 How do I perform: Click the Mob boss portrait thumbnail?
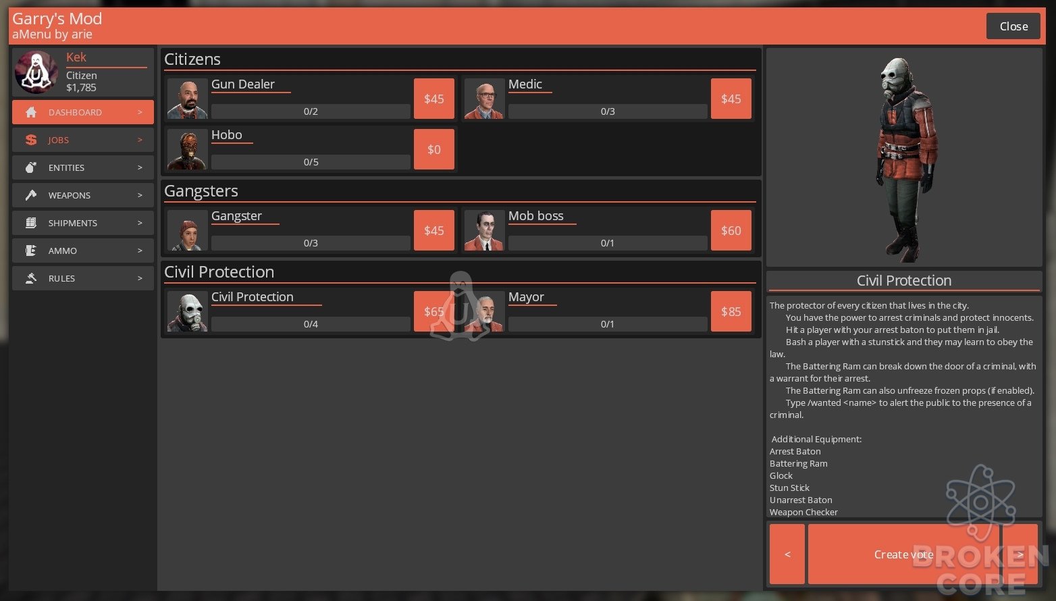484,230
